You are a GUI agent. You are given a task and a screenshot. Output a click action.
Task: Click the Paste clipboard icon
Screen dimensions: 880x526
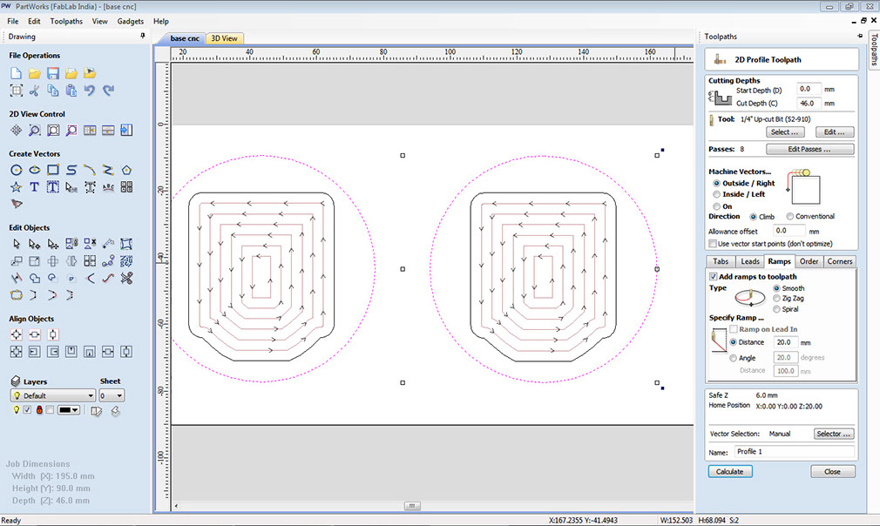[71, 91]
